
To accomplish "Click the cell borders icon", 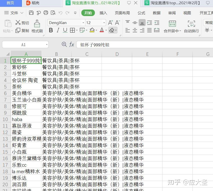I will (x=72, y=30).
